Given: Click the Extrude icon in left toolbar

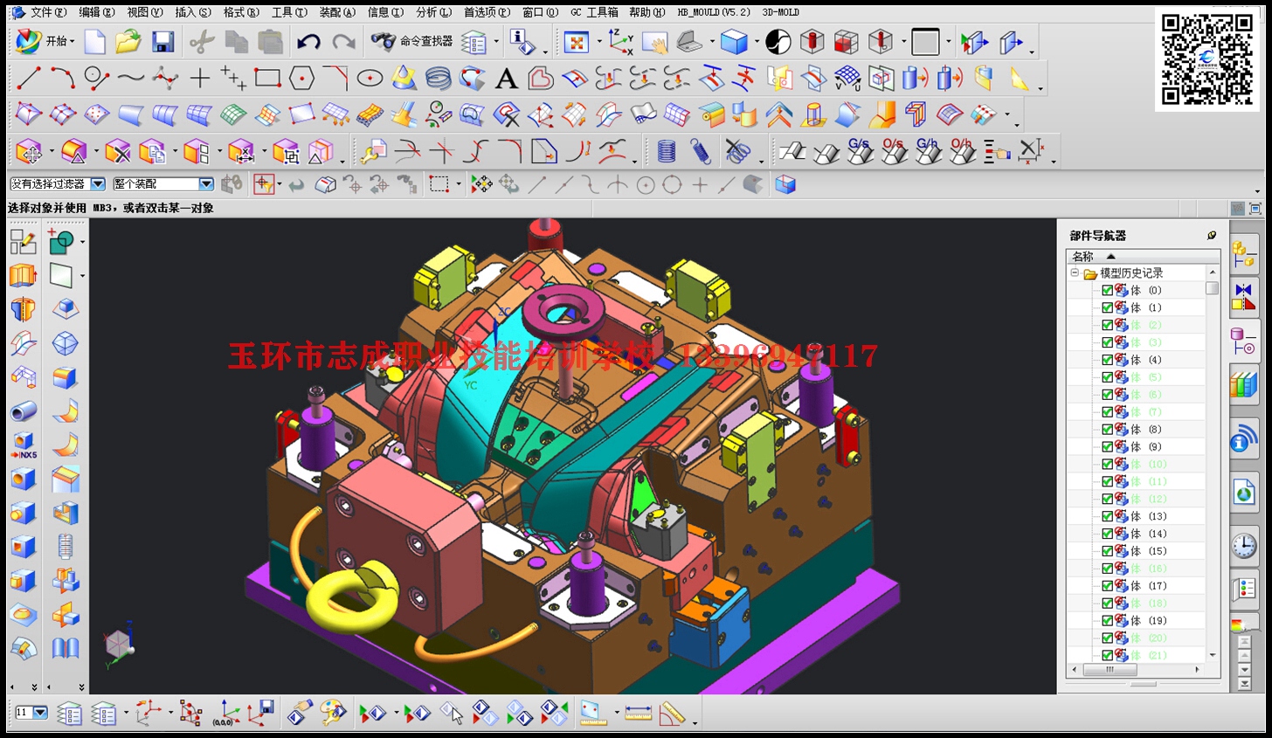Looking at the screenshot, I should point(23,276).
